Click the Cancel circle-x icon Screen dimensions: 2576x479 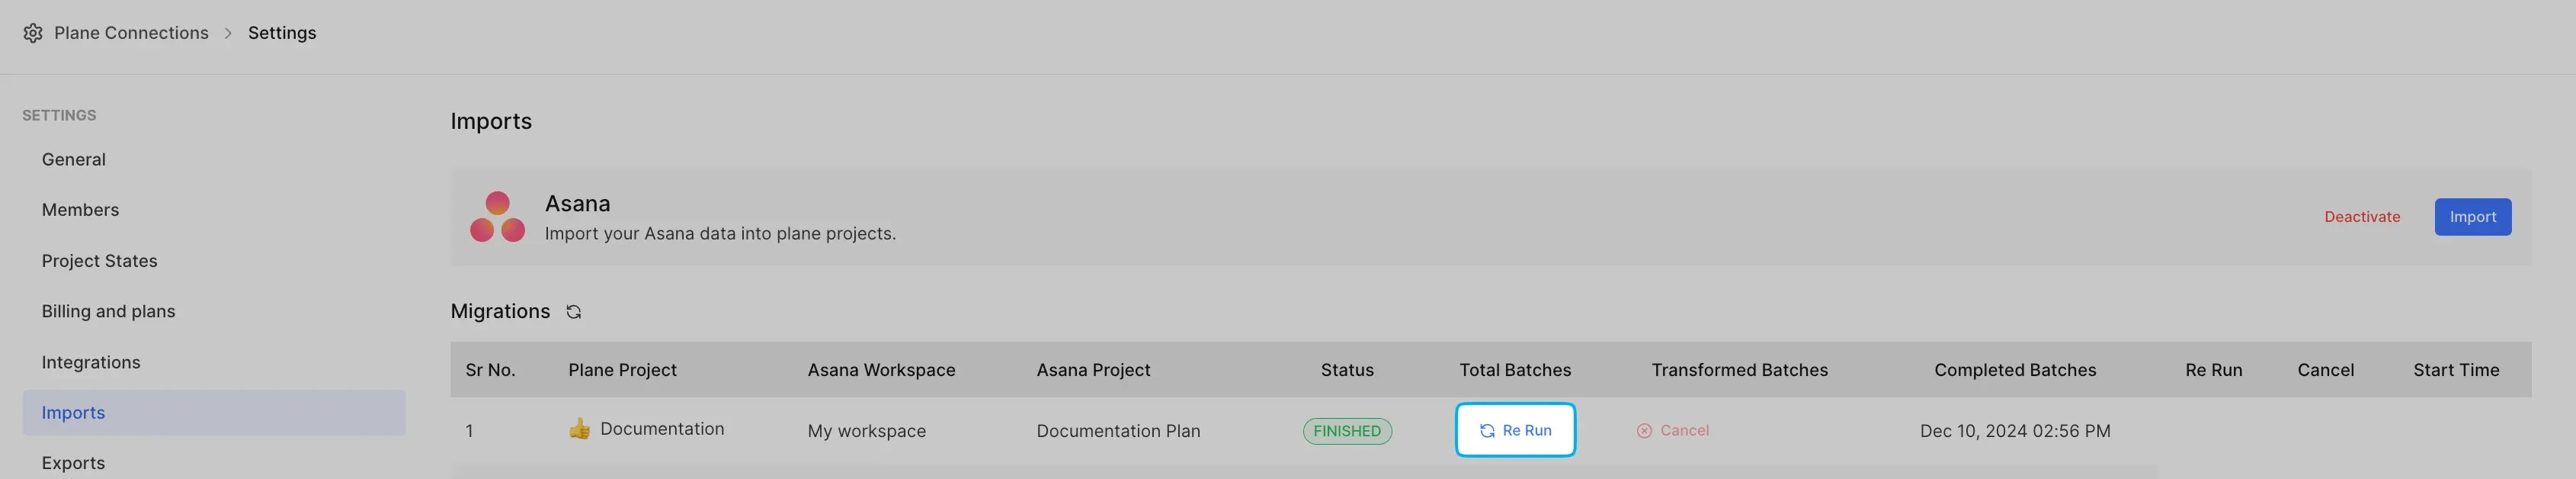pyautogui.click(x=1644, y=431)
